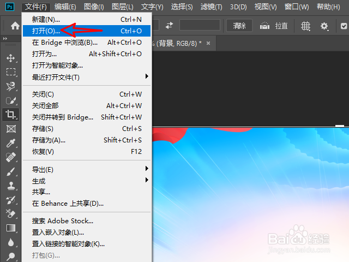Select the Eyedropper tool
The height and width of the screenshot is (262, 349).
(11, 143)
